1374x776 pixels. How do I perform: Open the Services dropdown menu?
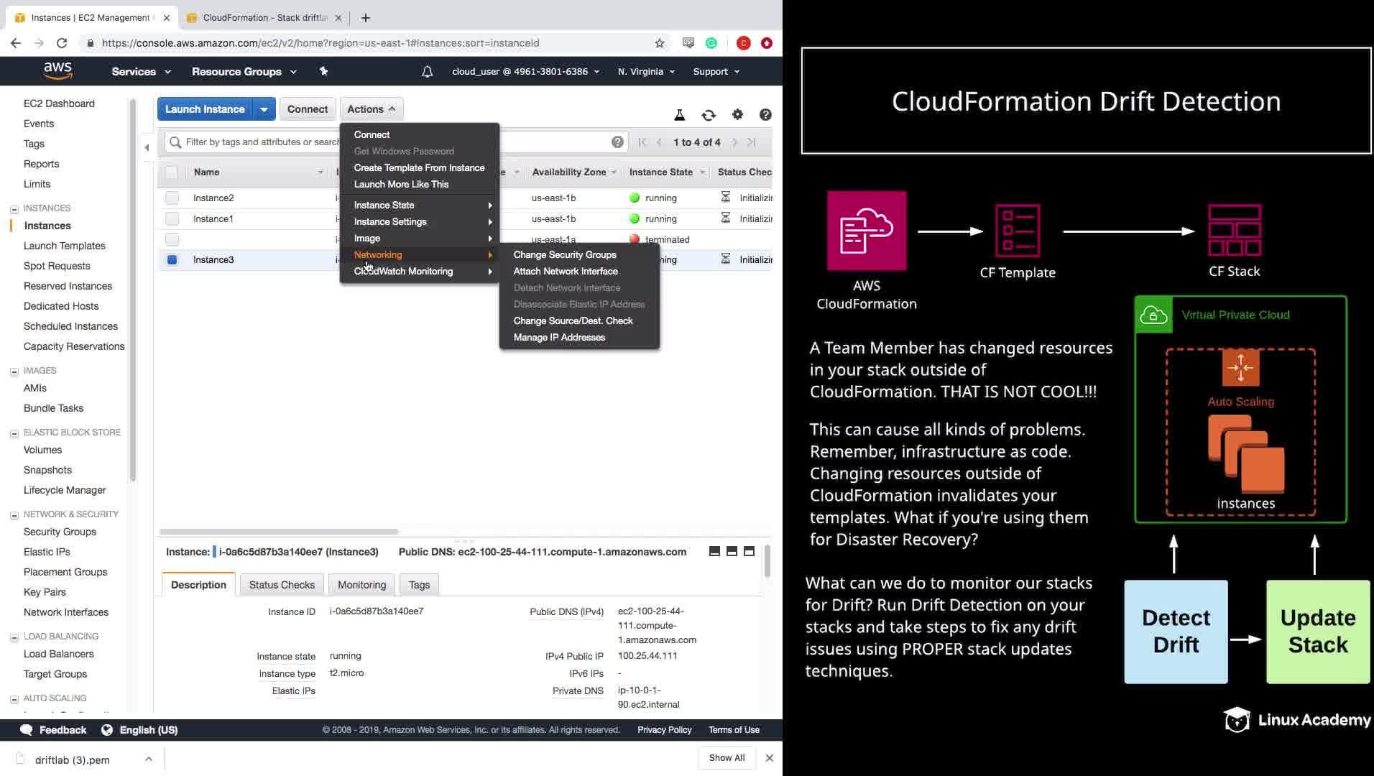[x=141, y=72]
